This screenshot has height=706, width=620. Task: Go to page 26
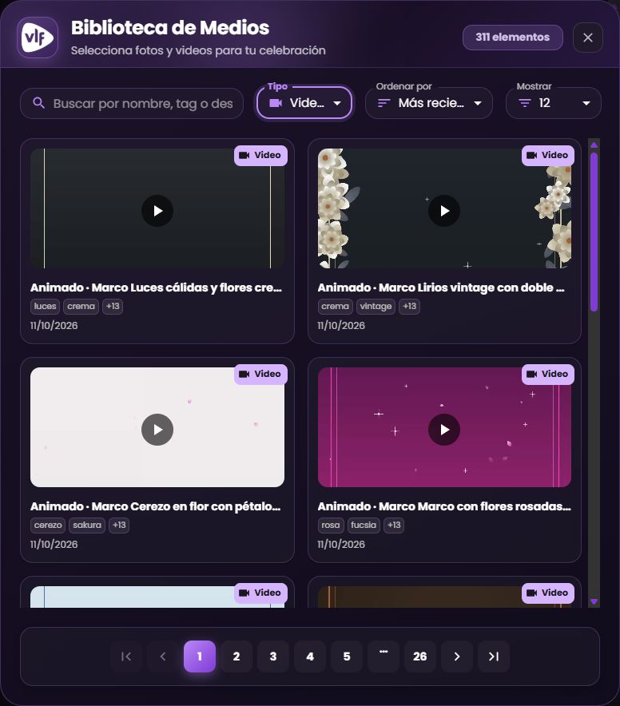pos(420,656)
